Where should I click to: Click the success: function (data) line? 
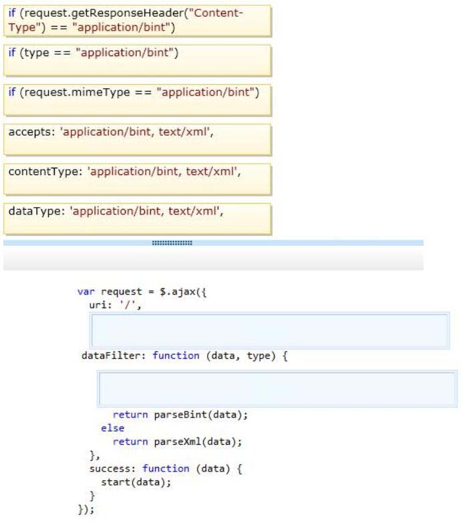click(x=166, y=469)
